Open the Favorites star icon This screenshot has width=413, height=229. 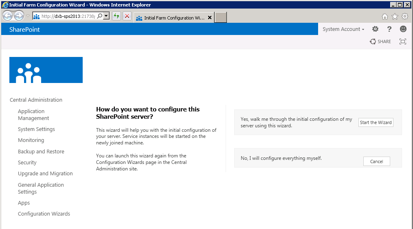pyautogui.click(x=395, y=17)
